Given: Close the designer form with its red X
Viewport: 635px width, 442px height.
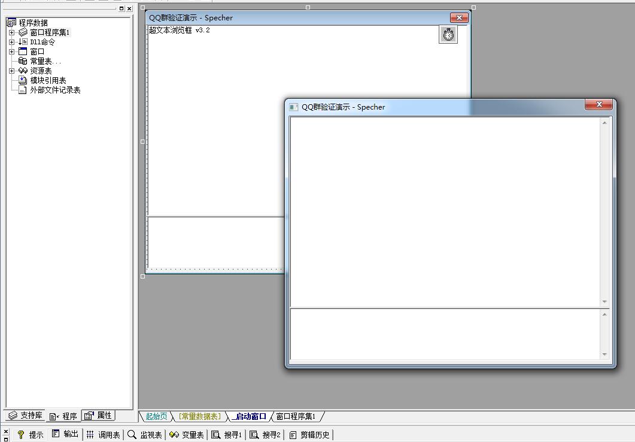Looking at the screenshot, I should [x=459, y=17].
